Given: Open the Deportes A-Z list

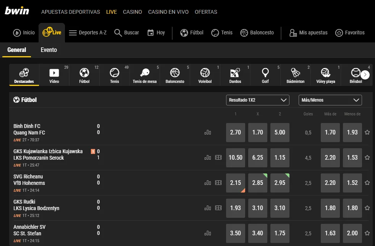Looking at the screenshot, I should 88,33.
